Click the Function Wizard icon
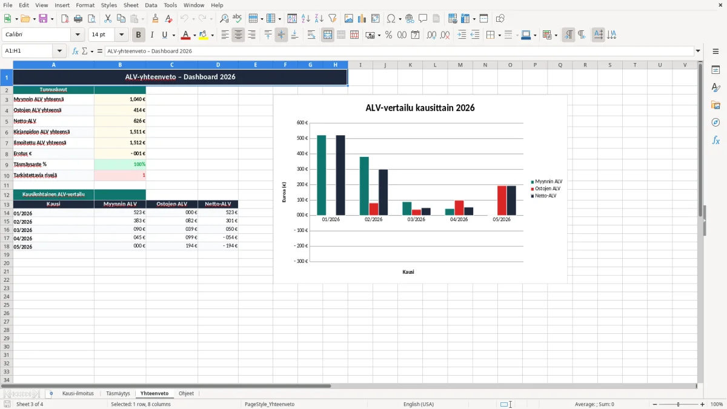The image size is (727, 409). [75, 51]
